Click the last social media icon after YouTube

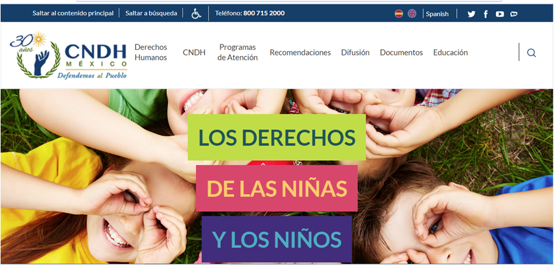(514, 14)
